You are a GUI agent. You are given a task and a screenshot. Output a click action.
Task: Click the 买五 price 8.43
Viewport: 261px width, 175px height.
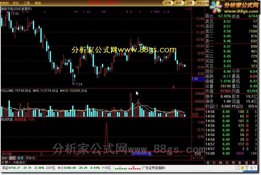tap(227, 66)
